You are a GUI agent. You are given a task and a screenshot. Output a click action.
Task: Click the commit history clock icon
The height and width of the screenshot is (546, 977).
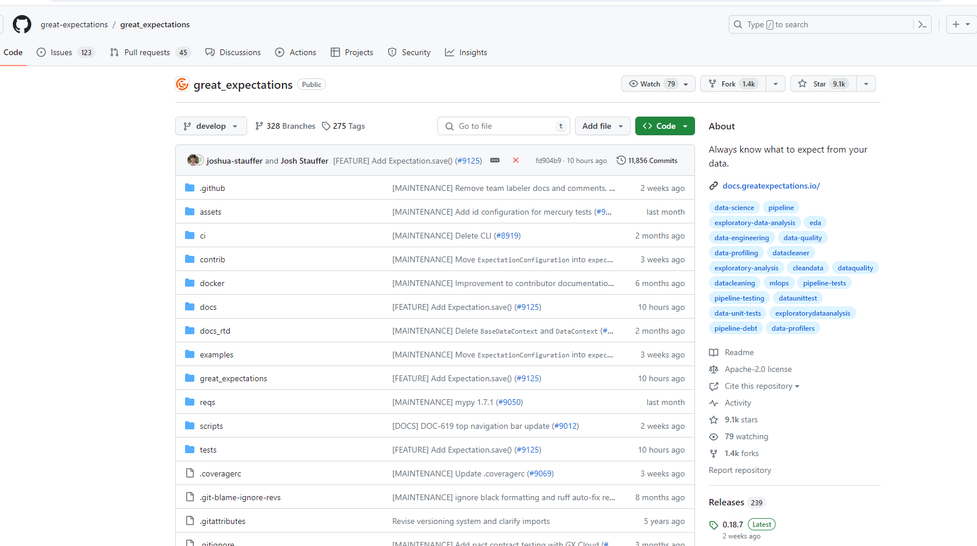(x=621, y=160)
